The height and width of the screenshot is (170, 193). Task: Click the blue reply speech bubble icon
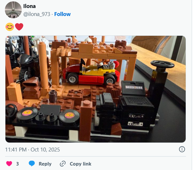(x=32, y=164)
